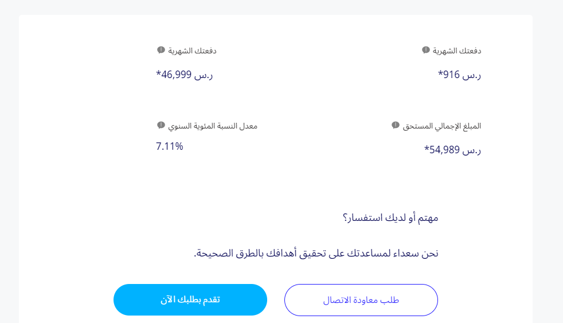Click the ر.س currency symbol beside 54,989

[472, 150]
